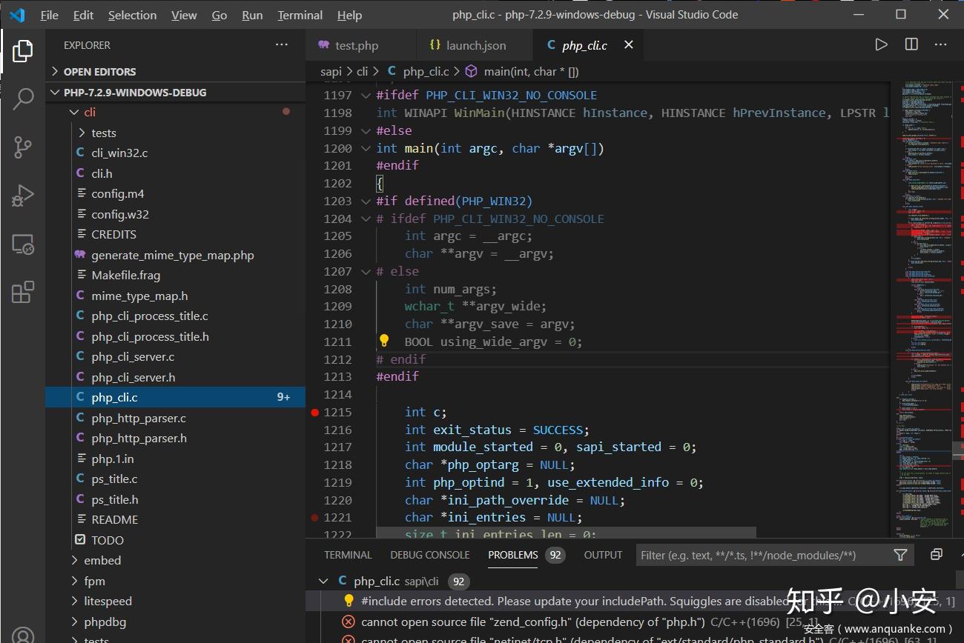Toggle the breakpoint on line 1215
The width and height of the screenshot is (964, 643).
click(x=315, y=412)
